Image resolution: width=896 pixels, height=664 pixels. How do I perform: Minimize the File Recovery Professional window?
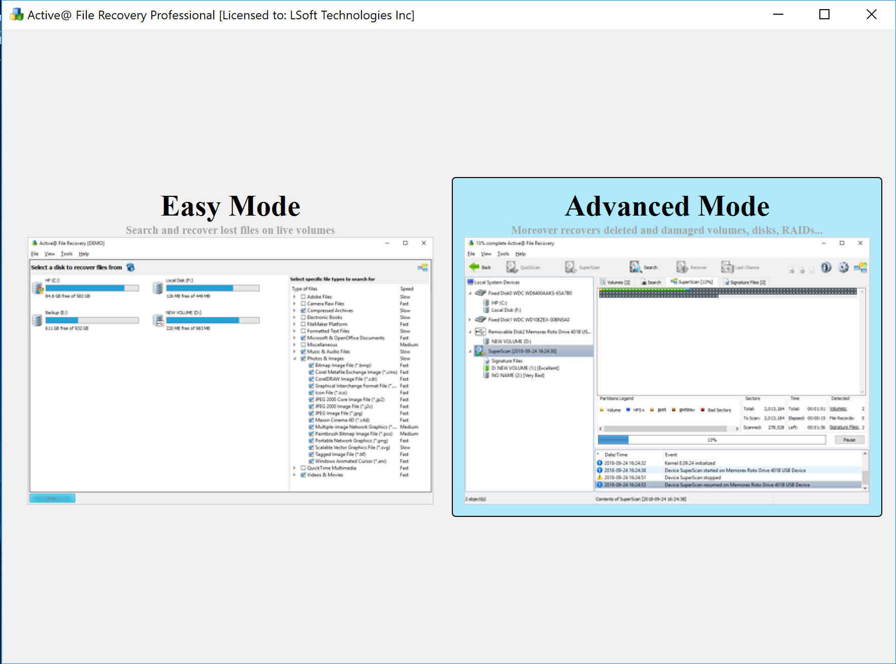[x=778, y=15]
